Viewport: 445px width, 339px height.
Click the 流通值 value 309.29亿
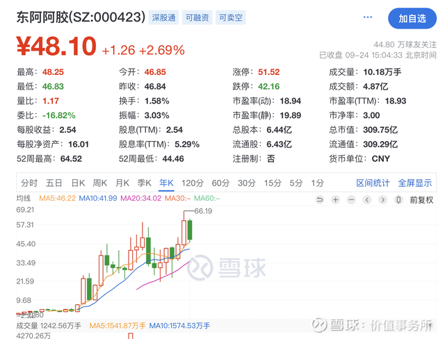click(380, 144)
